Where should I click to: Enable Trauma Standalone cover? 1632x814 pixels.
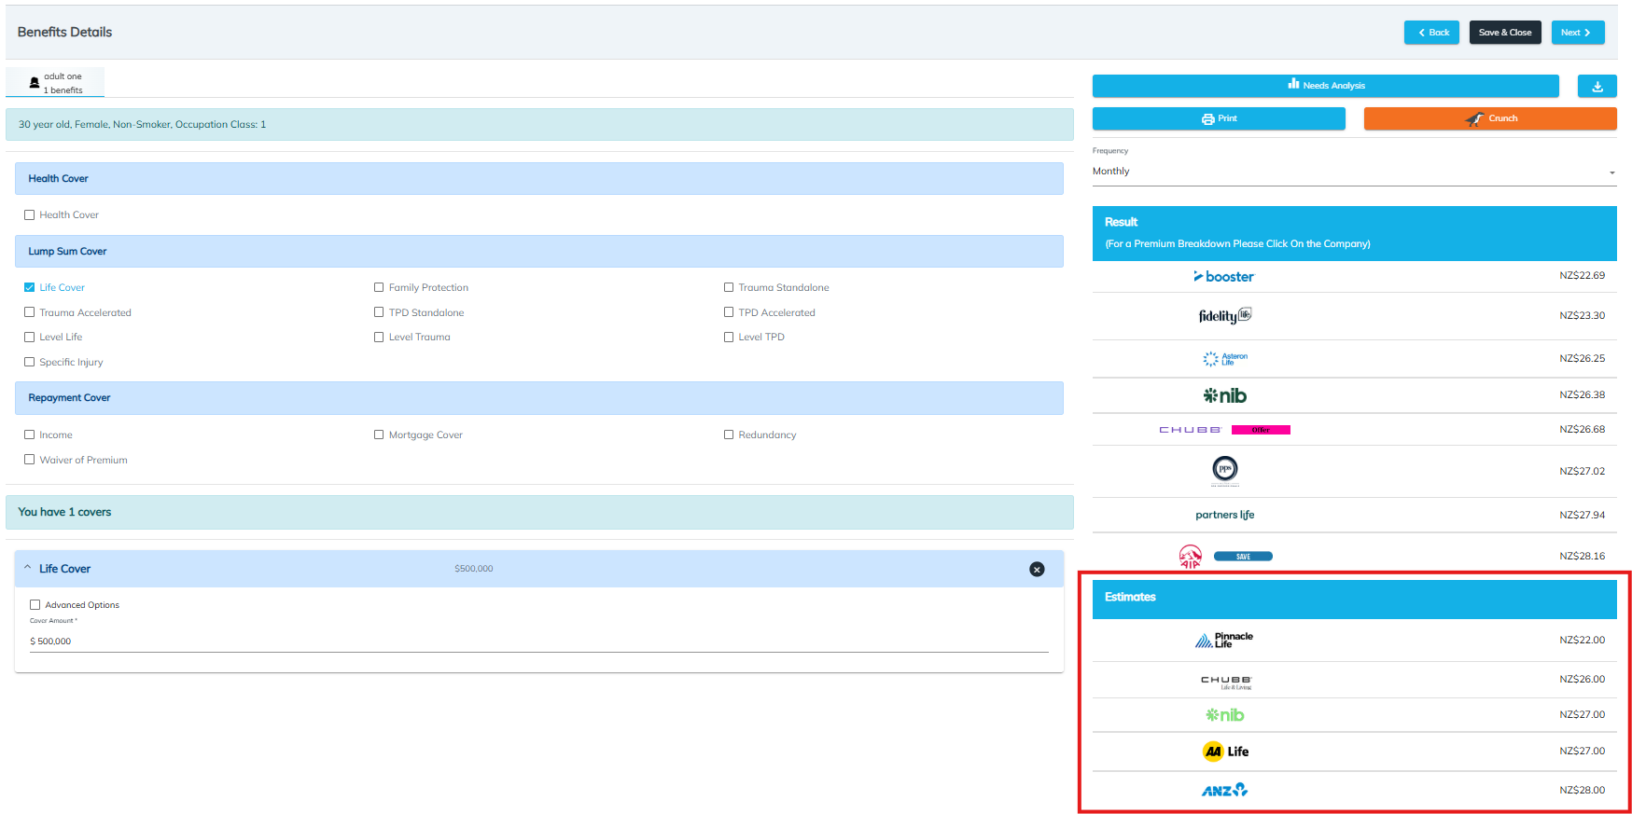729,287
